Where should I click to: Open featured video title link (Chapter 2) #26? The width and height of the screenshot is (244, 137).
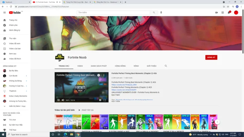tap(134, 73)
